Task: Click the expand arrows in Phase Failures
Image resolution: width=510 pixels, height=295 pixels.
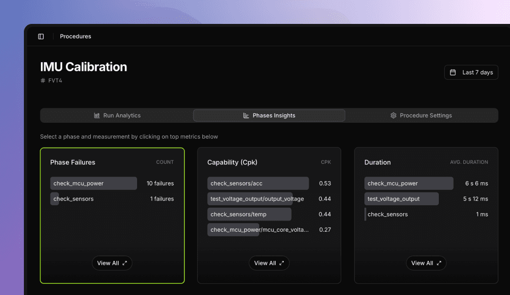Action: point(125,263)
